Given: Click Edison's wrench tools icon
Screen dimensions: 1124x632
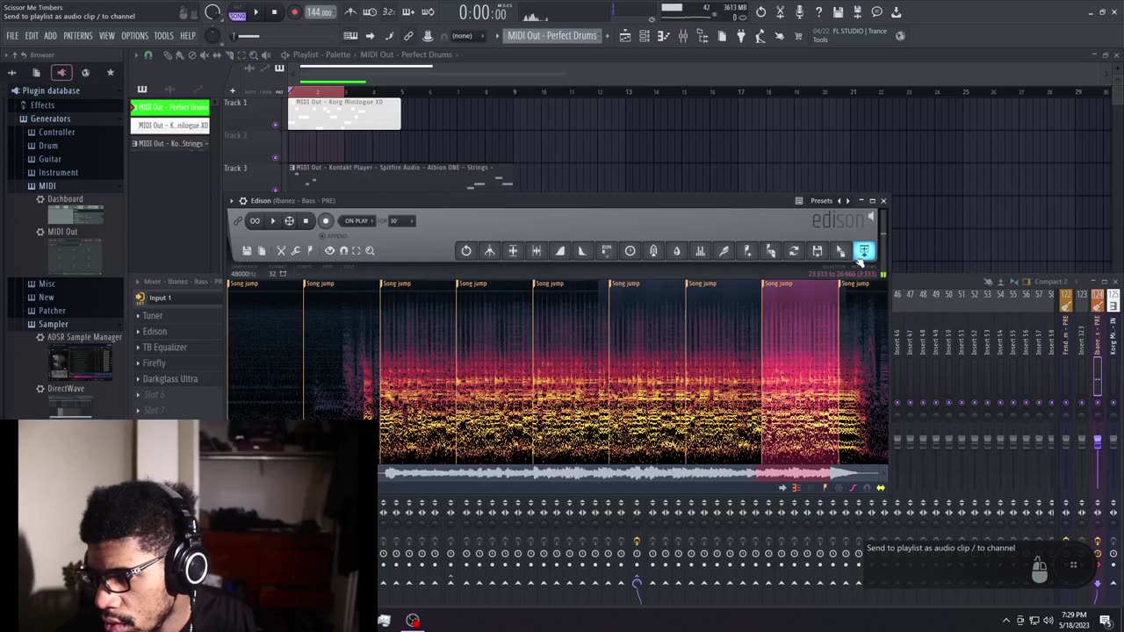Looking at the screenshot, I should point(295,251).
